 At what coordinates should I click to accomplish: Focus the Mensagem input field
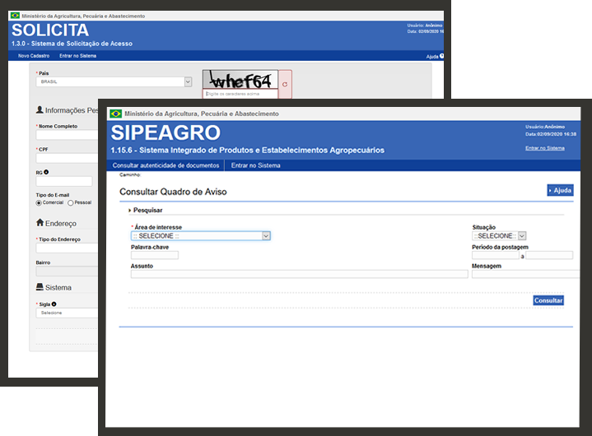tap(525, 274)
